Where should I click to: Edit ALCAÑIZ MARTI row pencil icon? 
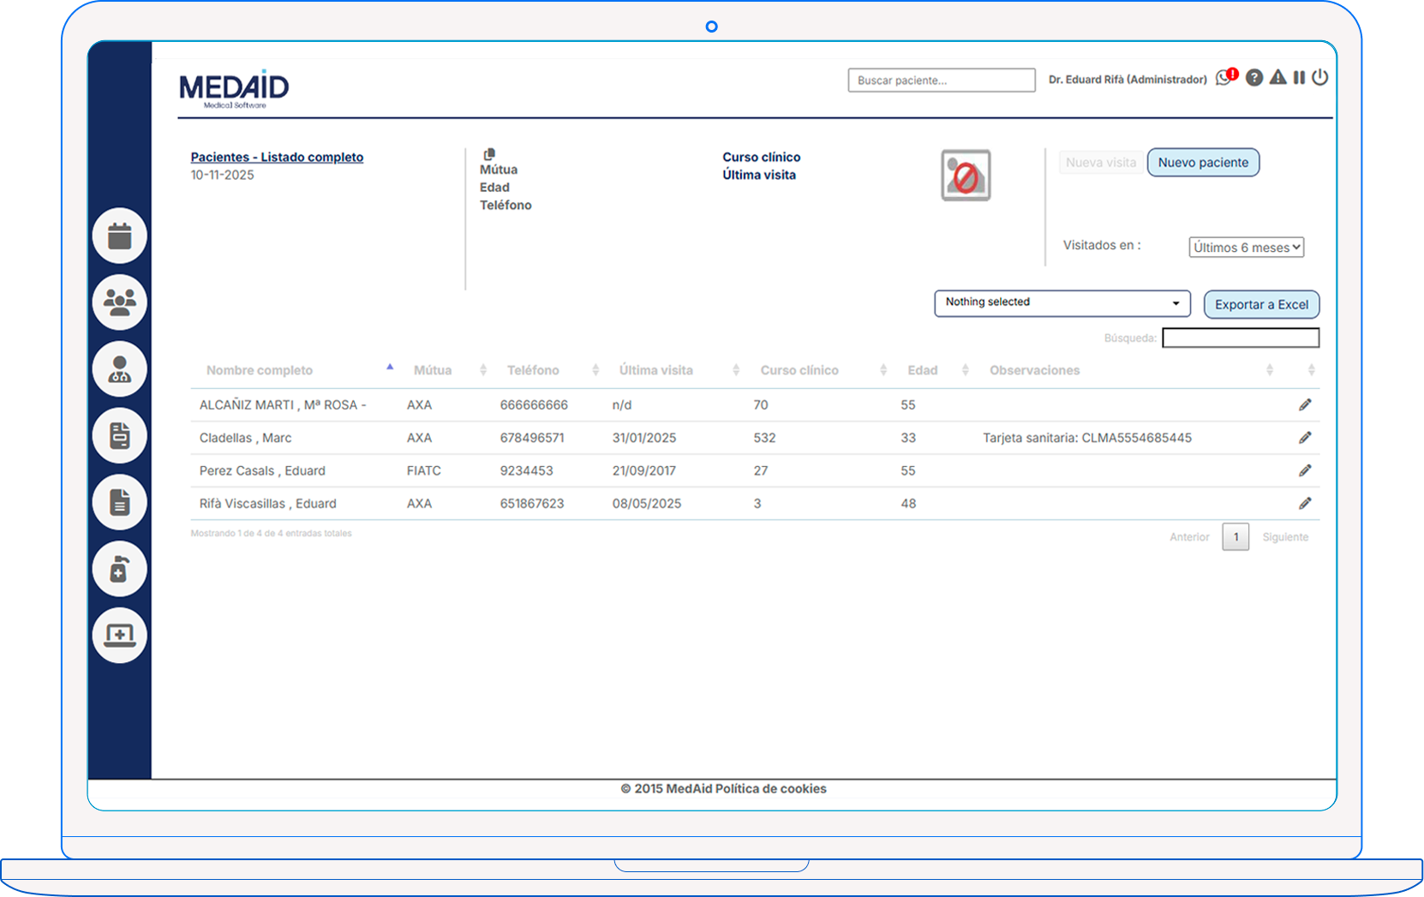(1305, 404)
